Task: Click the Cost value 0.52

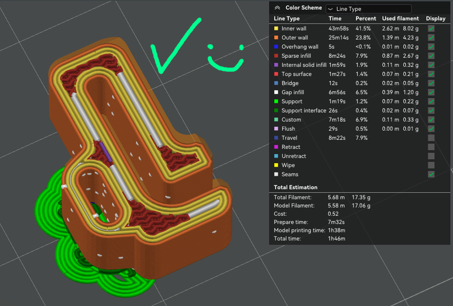Action: 333,214
